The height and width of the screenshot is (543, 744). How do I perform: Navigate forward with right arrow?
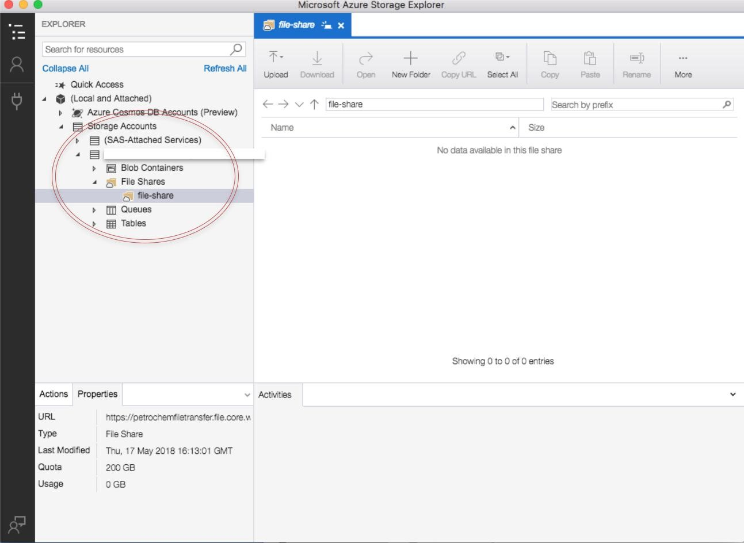(283, 104)
